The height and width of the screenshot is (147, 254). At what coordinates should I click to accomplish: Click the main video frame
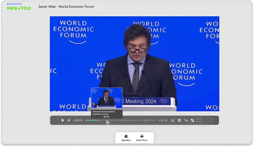coord(134,64)
